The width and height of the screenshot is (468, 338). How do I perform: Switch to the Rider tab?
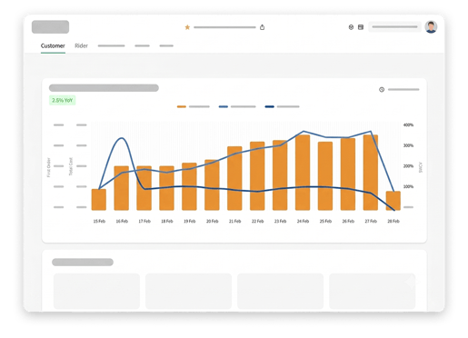coord(81,45)
